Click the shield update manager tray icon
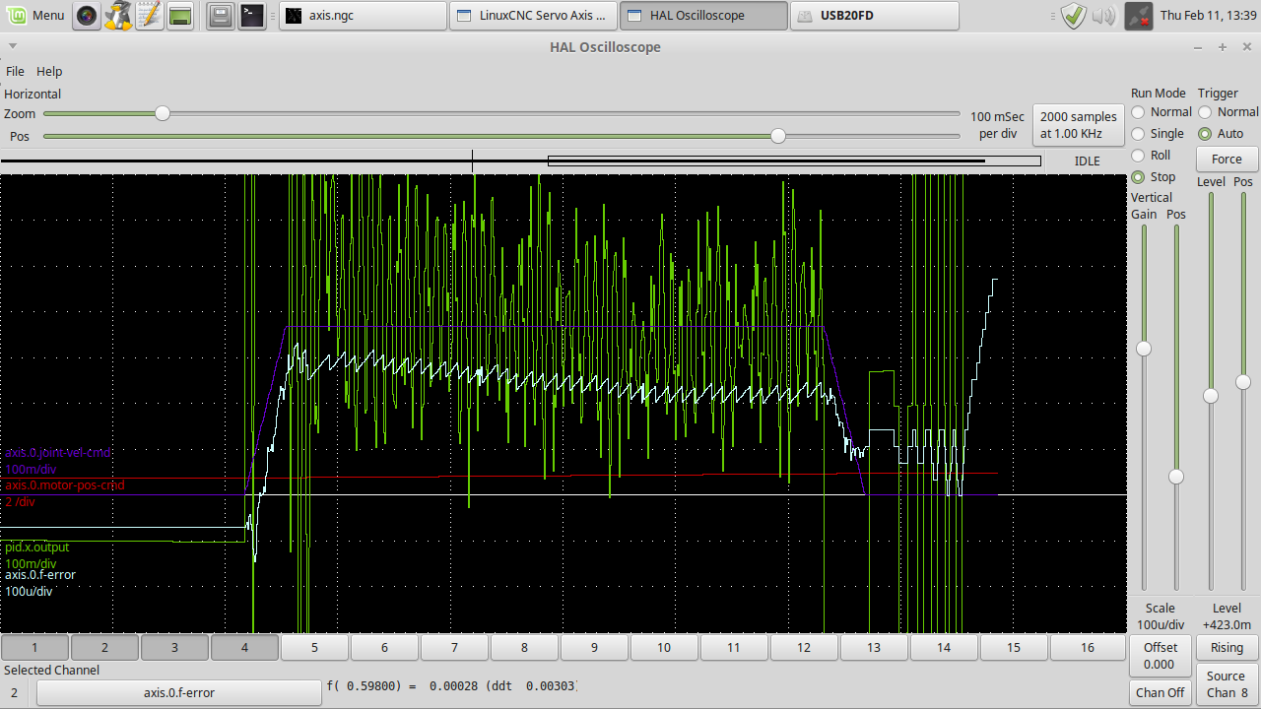Viewport: 1261px width, 709px height. click(1074, 16)
